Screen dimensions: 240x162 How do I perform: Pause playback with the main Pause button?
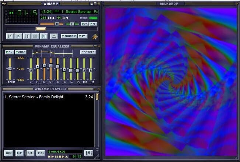coord(27,36)
